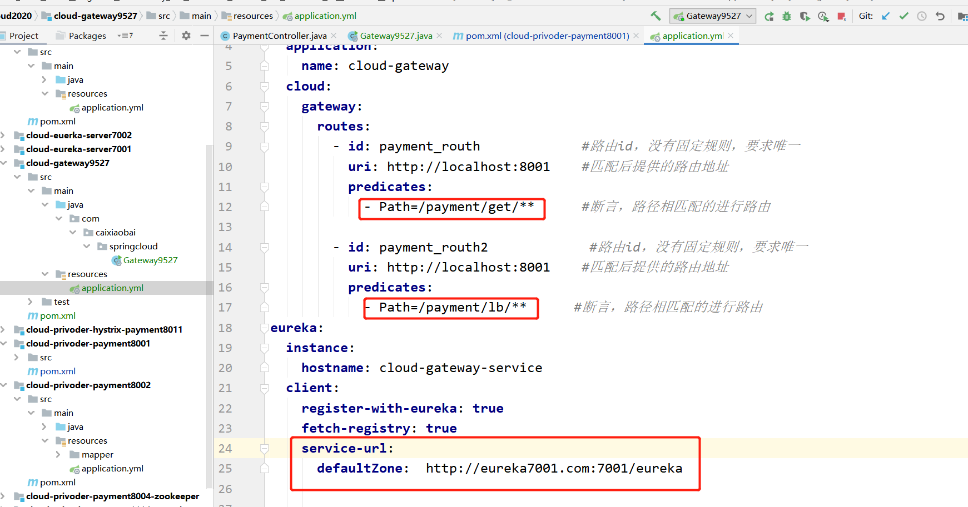968x507 pixels.
Task: Click the project panel scroll-from-source icon
Action: coord(163,36)
